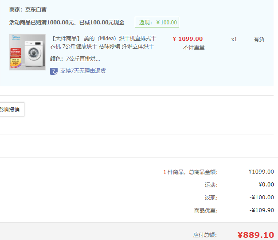
Task: Select the 总商品金额 label
Action: click(203, 172)
